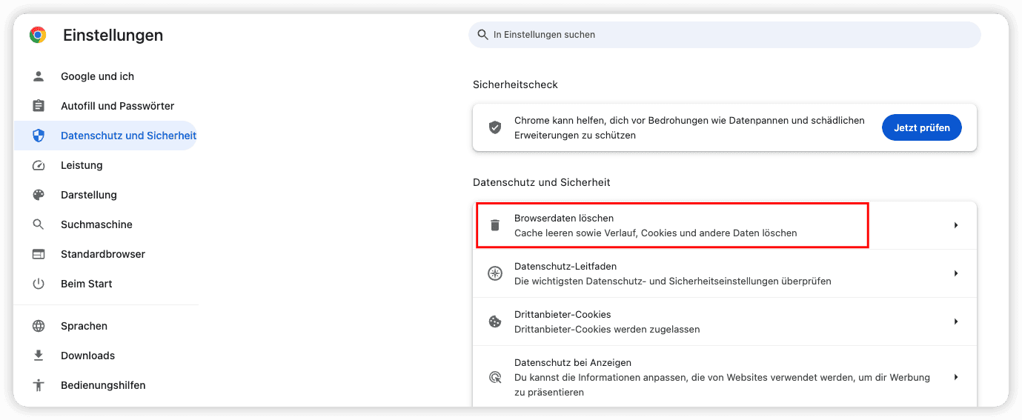
Task: Click 'Drittanbieter-Cookies werden zugelassen' status text
Action: click(607, 329)
